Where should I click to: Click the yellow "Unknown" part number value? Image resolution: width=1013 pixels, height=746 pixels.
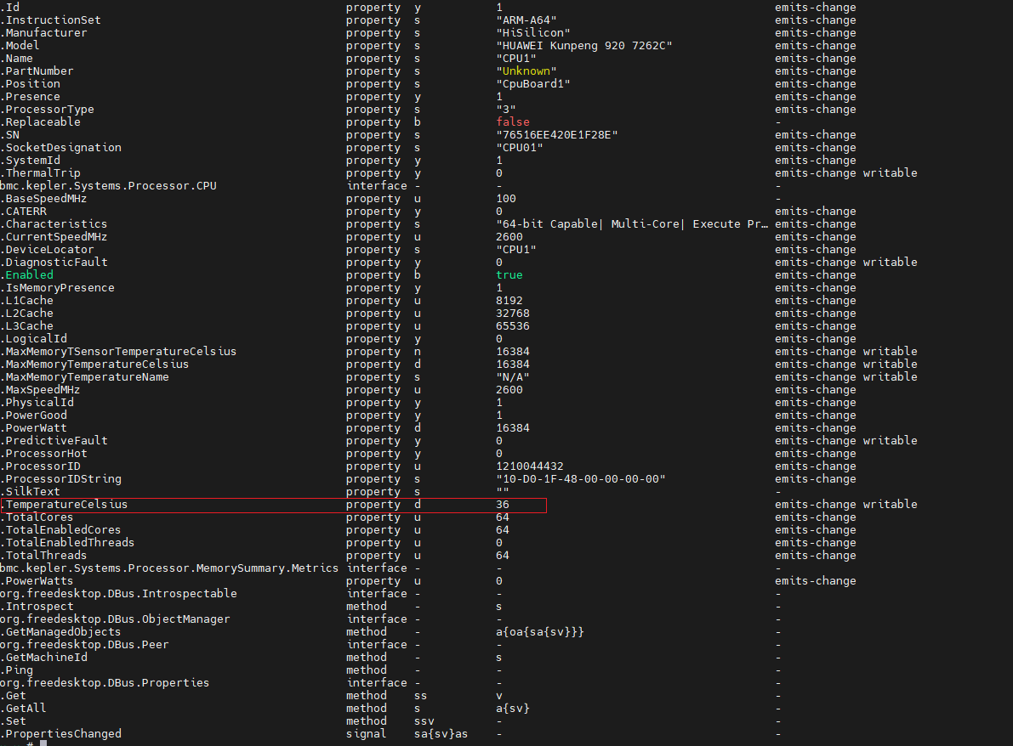pyautogui.click(x=526, y=71)
